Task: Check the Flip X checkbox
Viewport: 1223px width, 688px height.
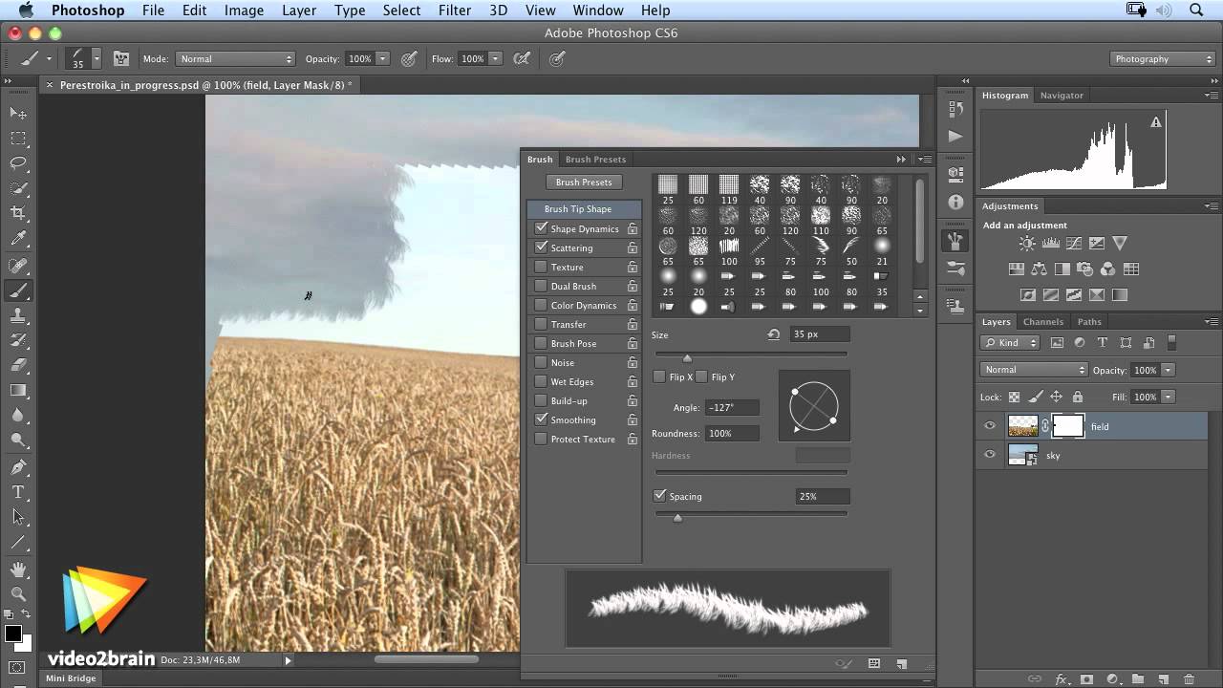Action: click(x=659, y=376)
